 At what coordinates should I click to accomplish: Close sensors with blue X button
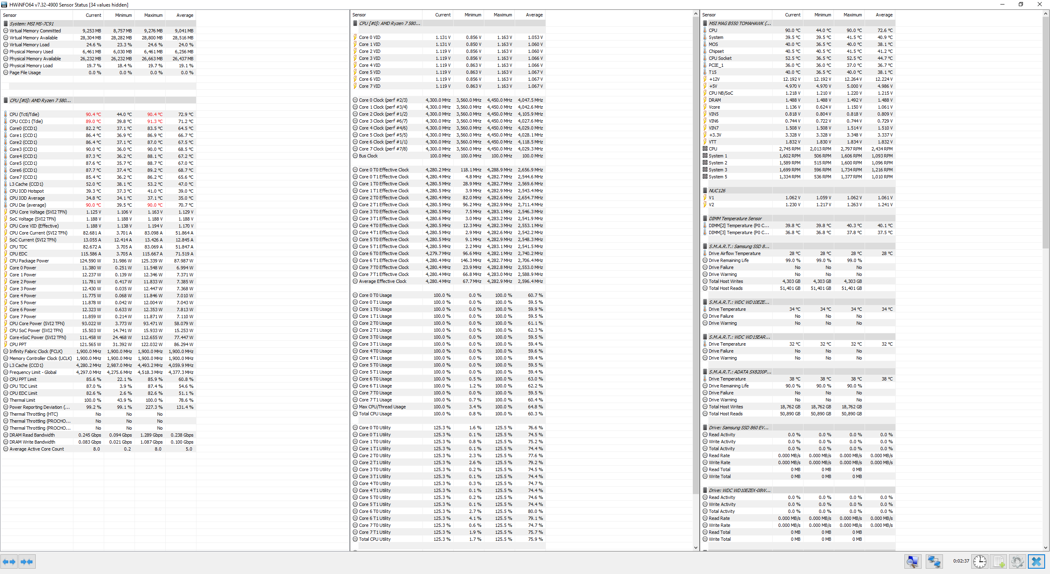(1036, 561)
